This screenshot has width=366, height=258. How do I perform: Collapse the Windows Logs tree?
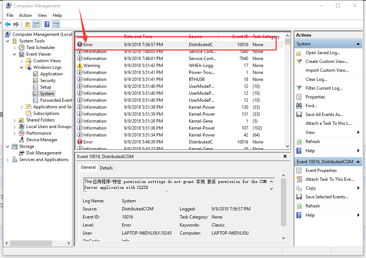(x=22, y=67)
